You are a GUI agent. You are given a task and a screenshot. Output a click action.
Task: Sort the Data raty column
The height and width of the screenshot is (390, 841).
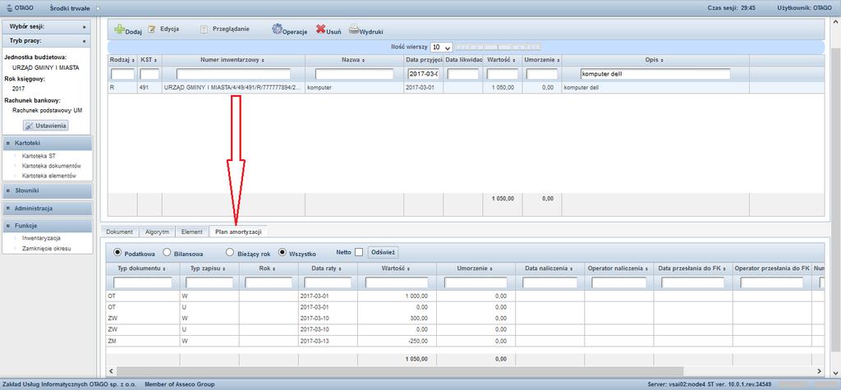(x=341, y=268)
